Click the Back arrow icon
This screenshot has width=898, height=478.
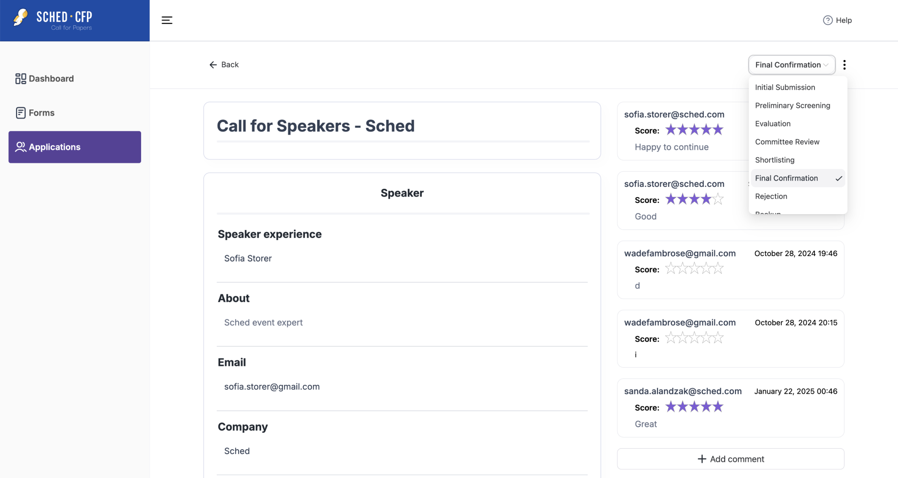(x=213, y=65)
